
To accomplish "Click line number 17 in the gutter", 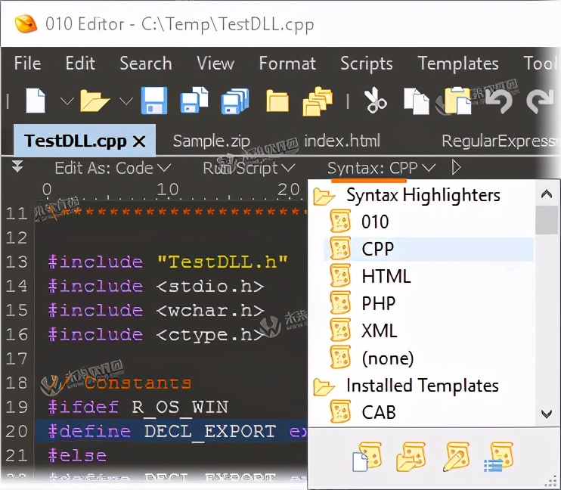I will click(17, 358).
